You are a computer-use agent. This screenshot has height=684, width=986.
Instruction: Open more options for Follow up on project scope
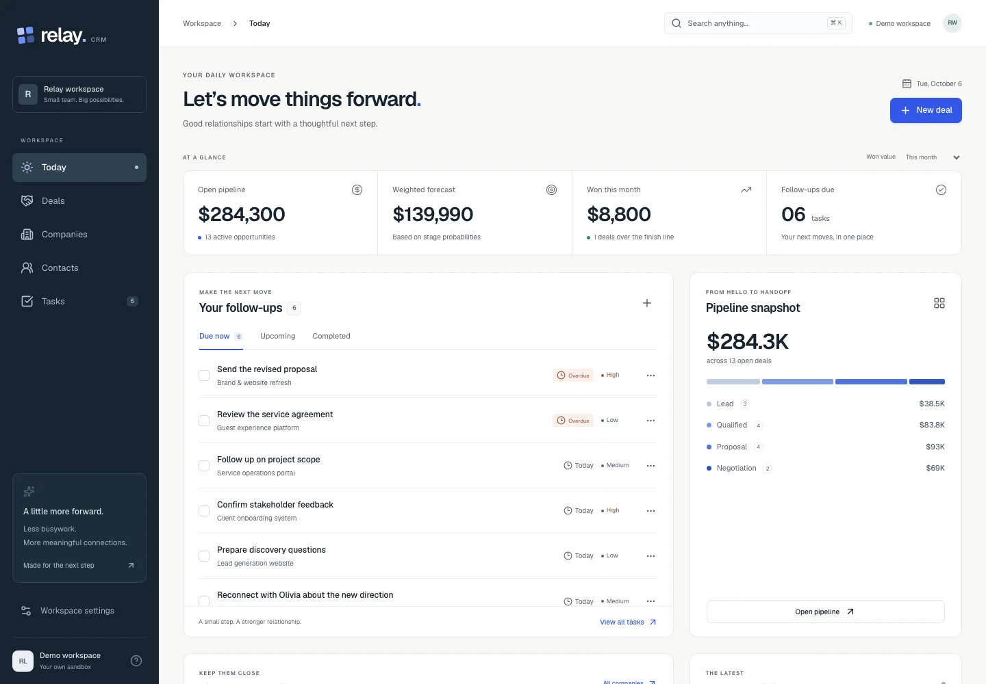(x=650, y=466)
